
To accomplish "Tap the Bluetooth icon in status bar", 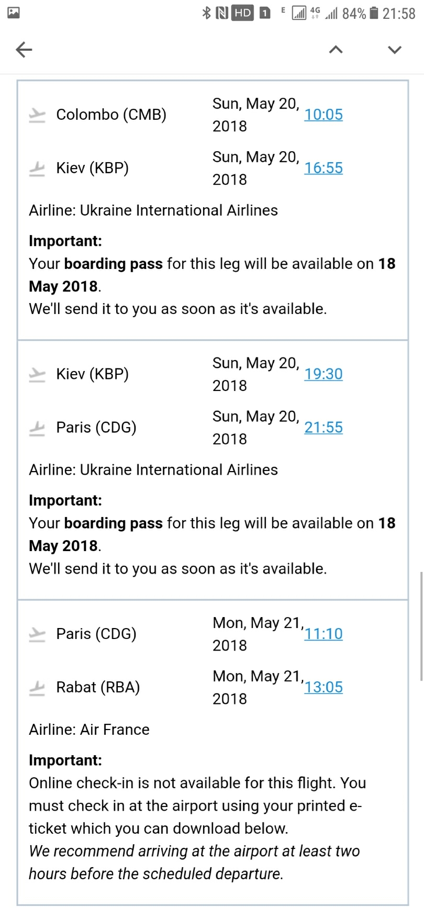I will [x=206, y=13].
